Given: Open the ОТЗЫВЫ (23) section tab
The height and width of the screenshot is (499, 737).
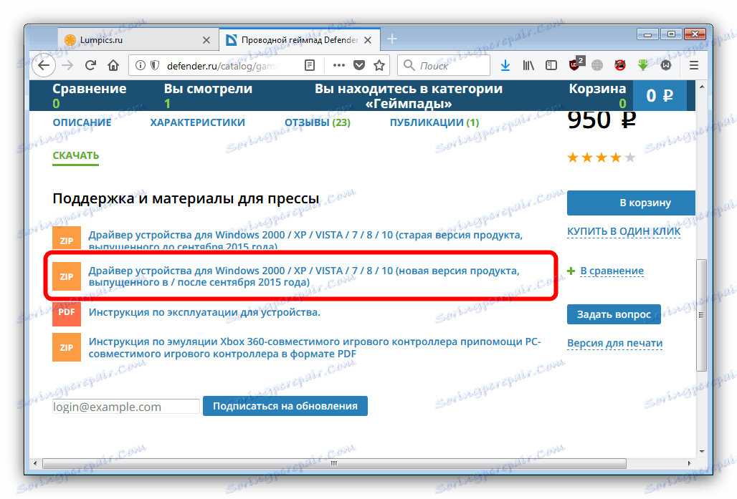Looking at the screenshot, I should 318,122.
